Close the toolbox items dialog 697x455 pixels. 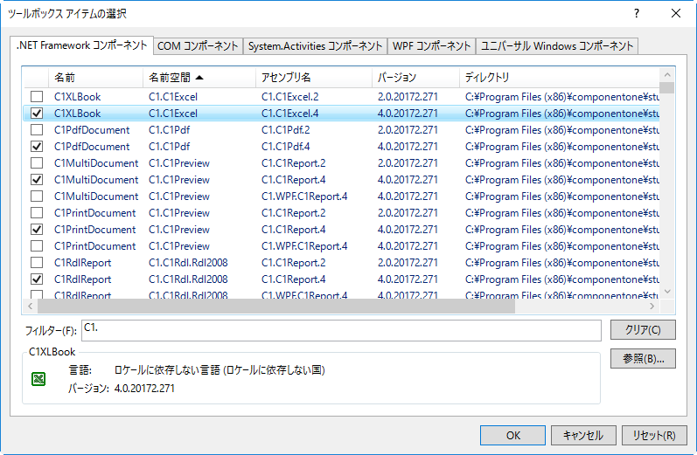[676, 13]
